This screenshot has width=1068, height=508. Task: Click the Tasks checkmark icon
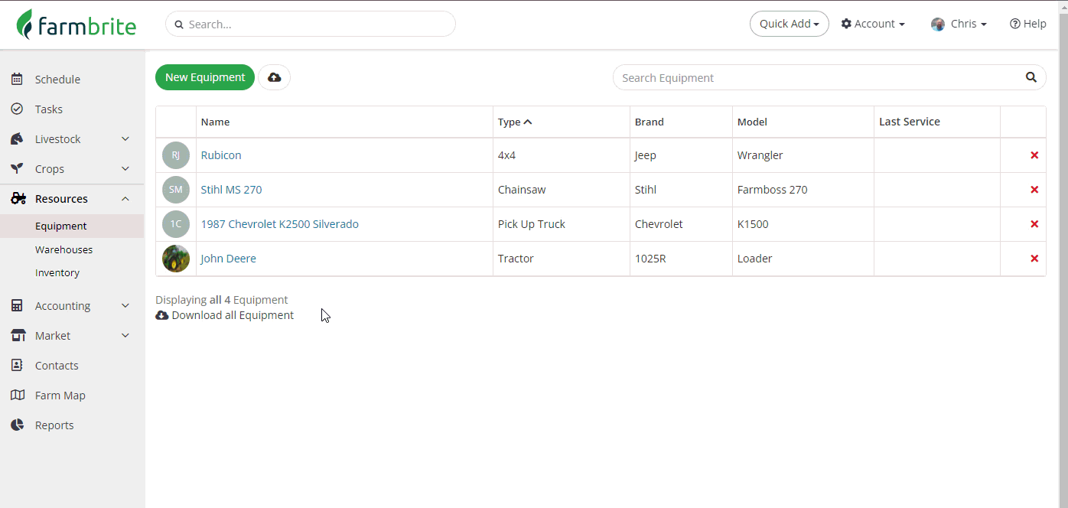point(18,109)
